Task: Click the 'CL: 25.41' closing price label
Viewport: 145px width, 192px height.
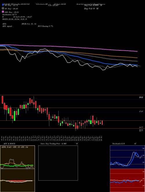Action: [x=54, y=5]
